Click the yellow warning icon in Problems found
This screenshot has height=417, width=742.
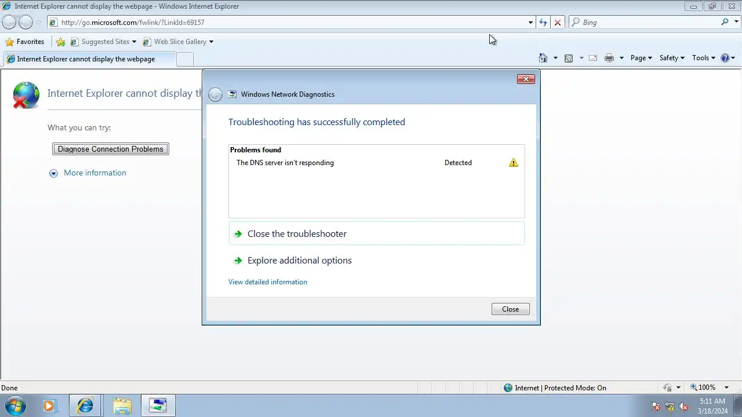[514, 163]
